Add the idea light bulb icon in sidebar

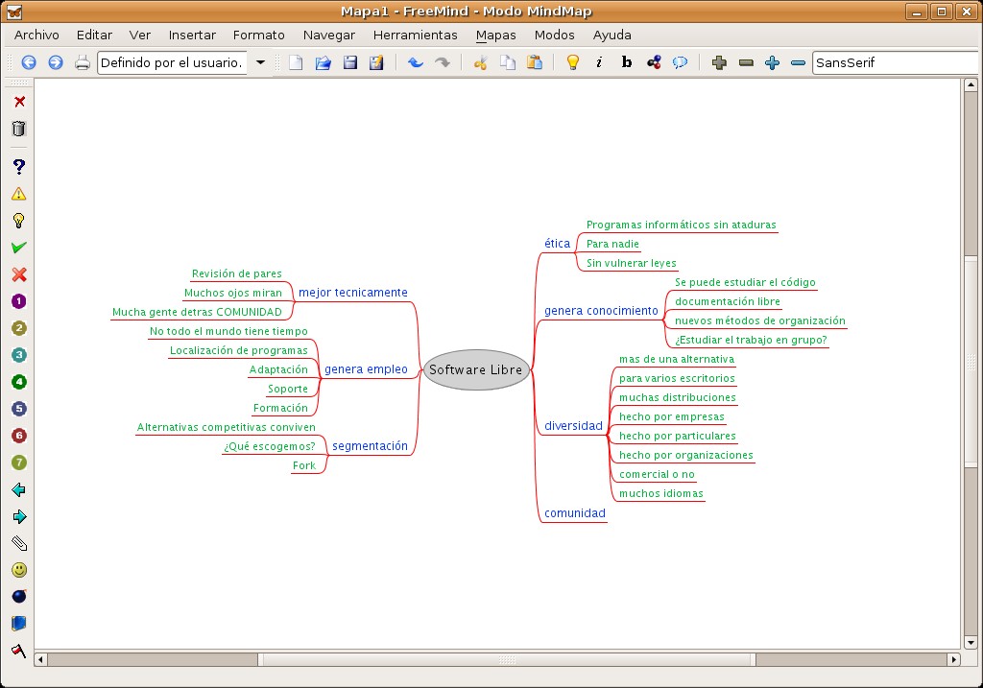click(19, 221)
